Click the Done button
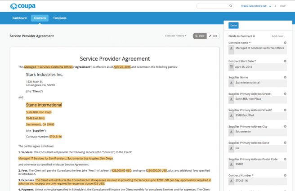The width and height of the screenshot is (295, 191). coord(233,25)
